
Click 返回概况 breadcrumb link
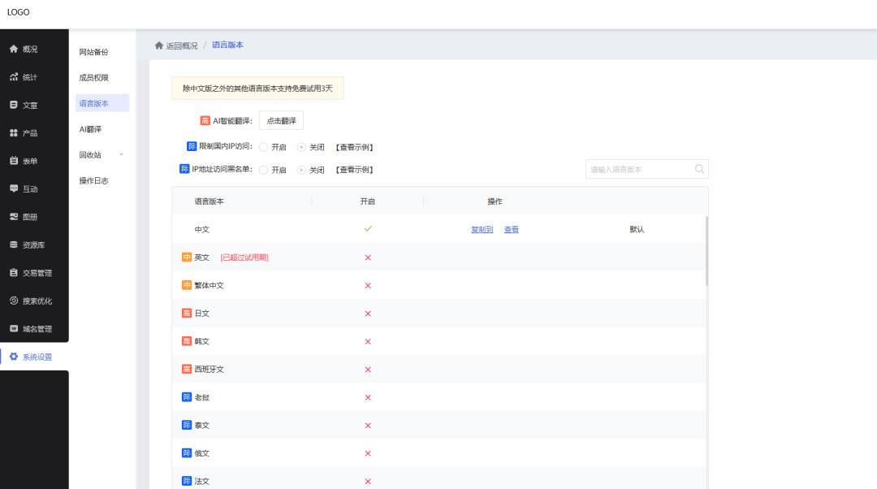182,45
